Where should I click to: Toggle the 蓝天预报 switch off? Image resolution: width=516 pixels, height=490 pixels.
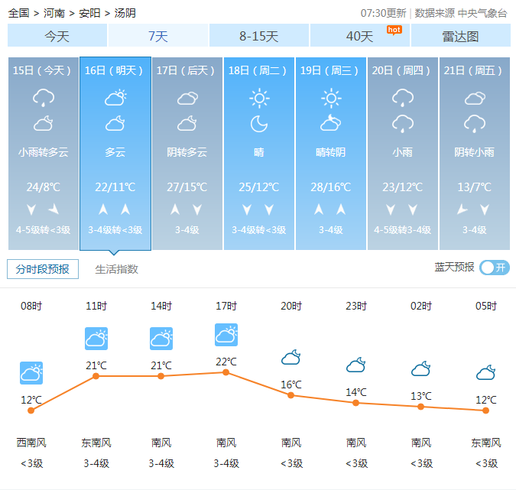[x=495, y=268]
